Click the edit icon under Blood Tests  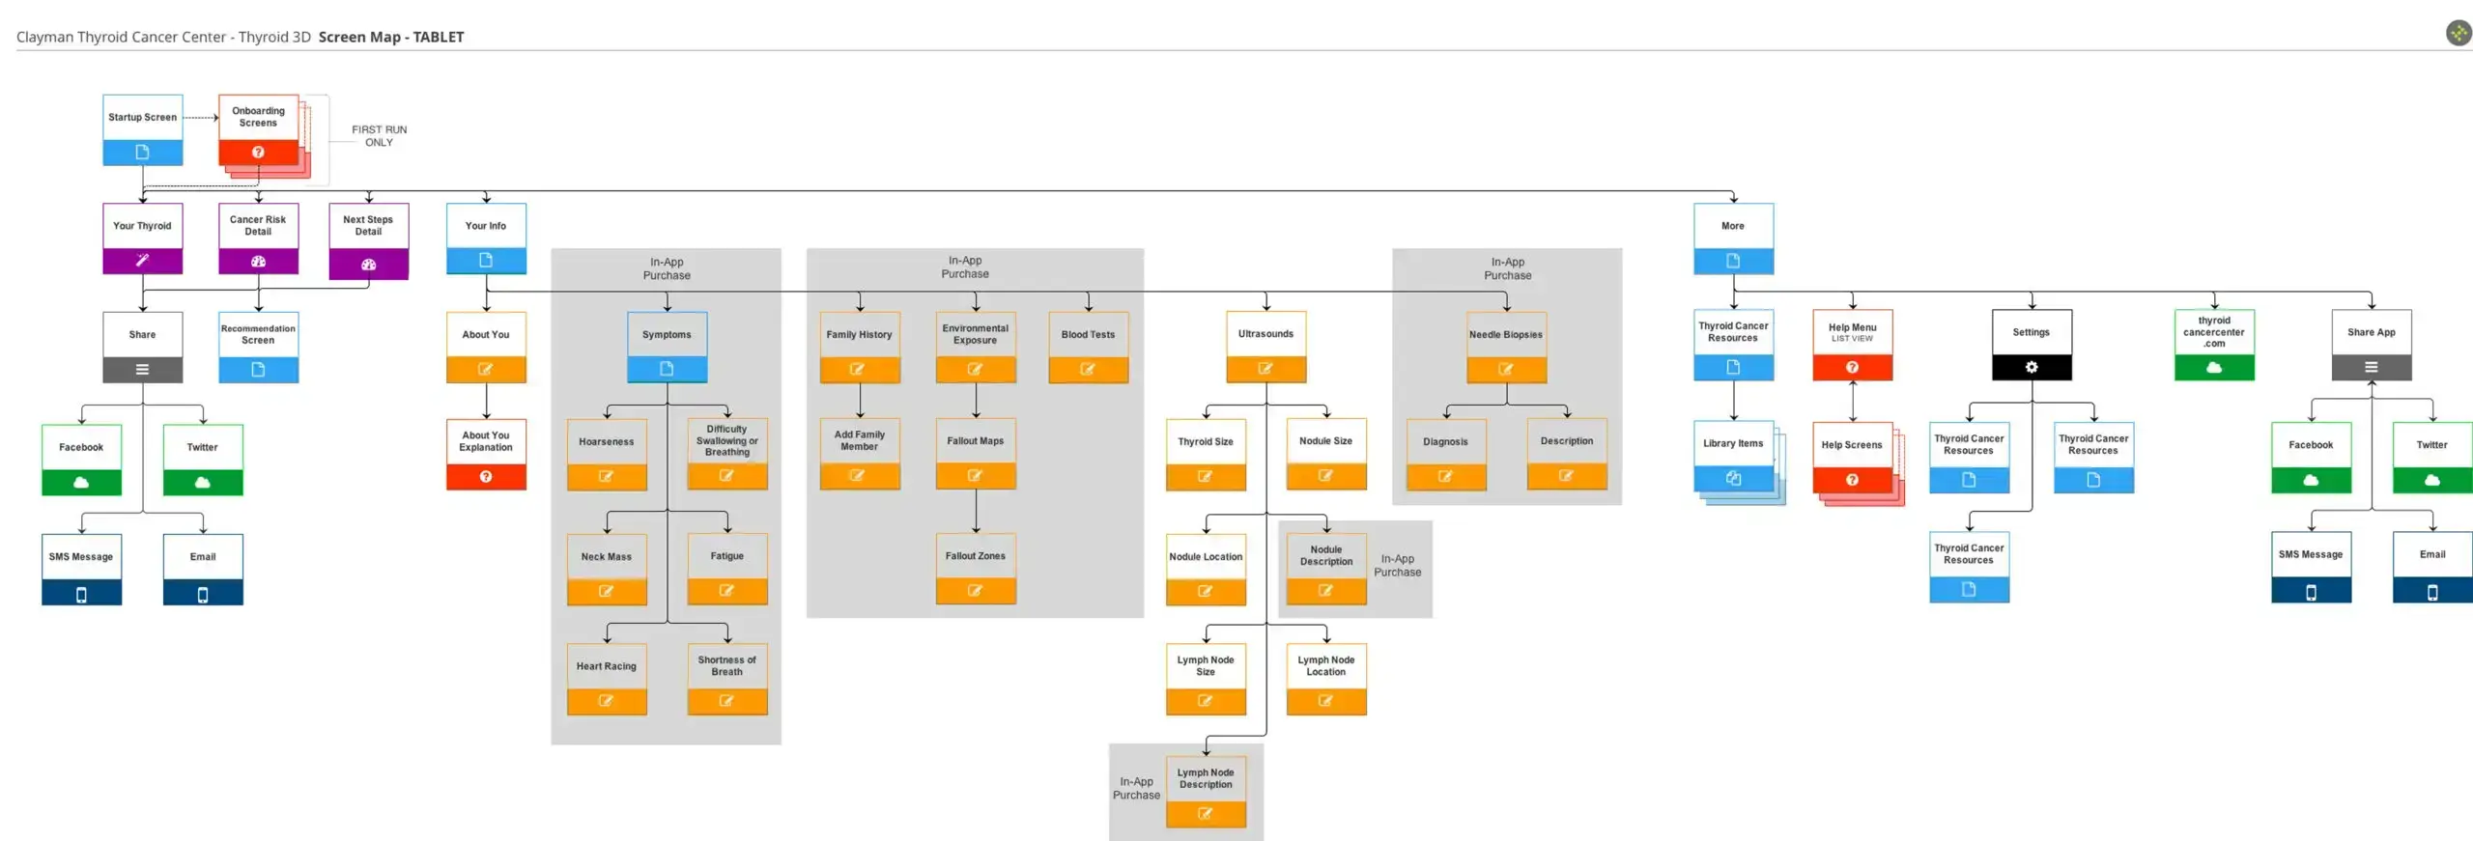pyautogui.click(x=1088, y=369)
